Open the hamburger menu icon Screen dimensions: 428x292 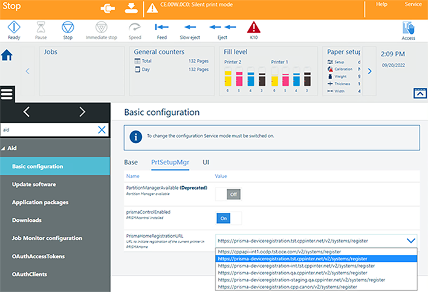click(7, 94)
